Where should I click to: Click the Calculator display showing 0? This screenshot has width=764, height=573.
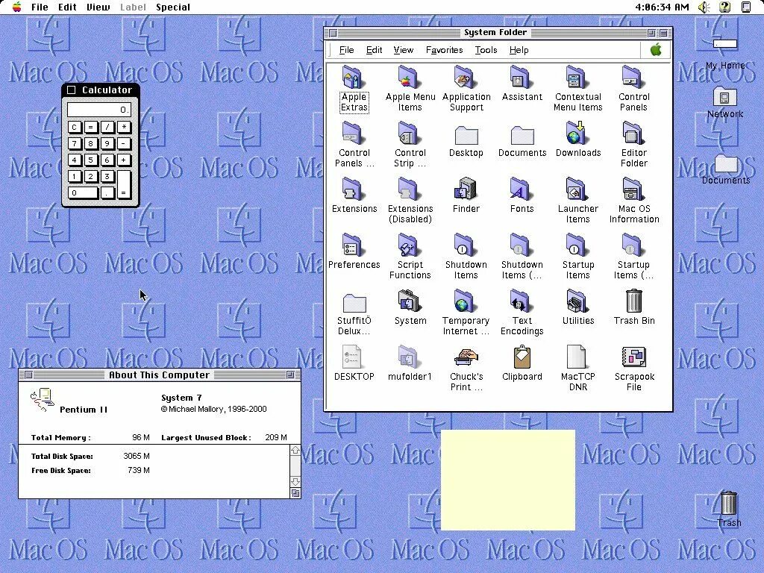(99, 109)
